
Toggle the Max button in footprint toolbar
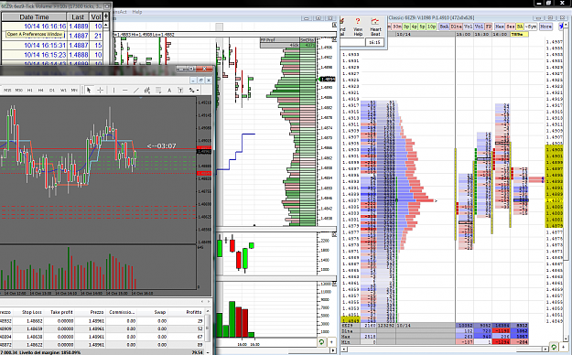(500, 27)
